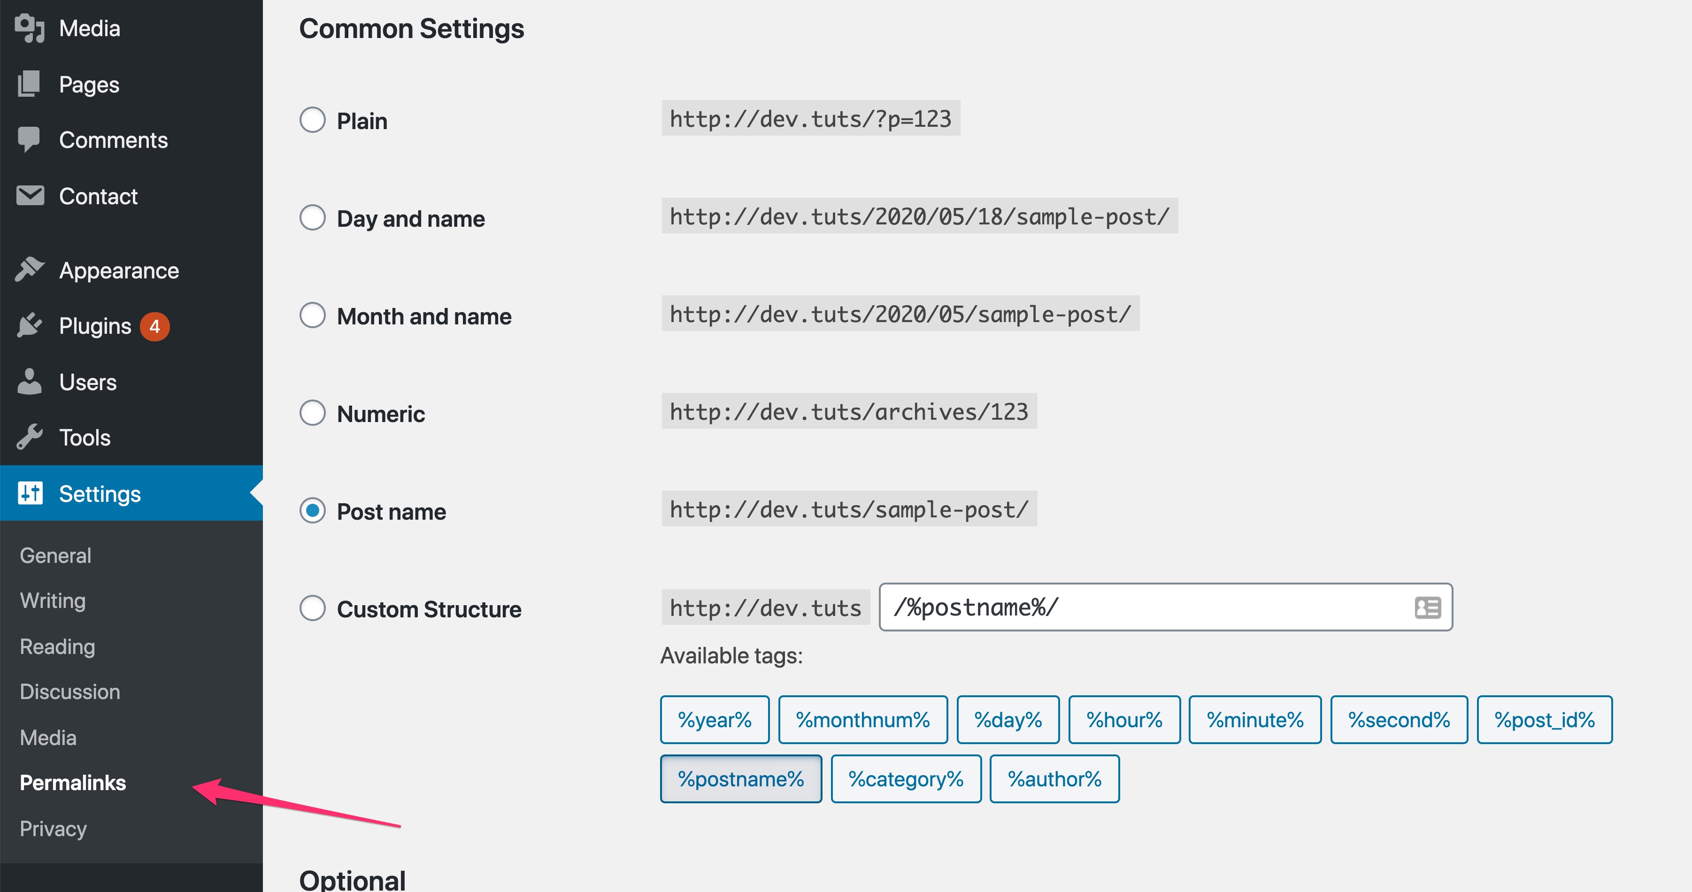This screenshot has height=892, width=1692.
Task: Click the Appearance paintbrush icon
Action: point(30,269)
